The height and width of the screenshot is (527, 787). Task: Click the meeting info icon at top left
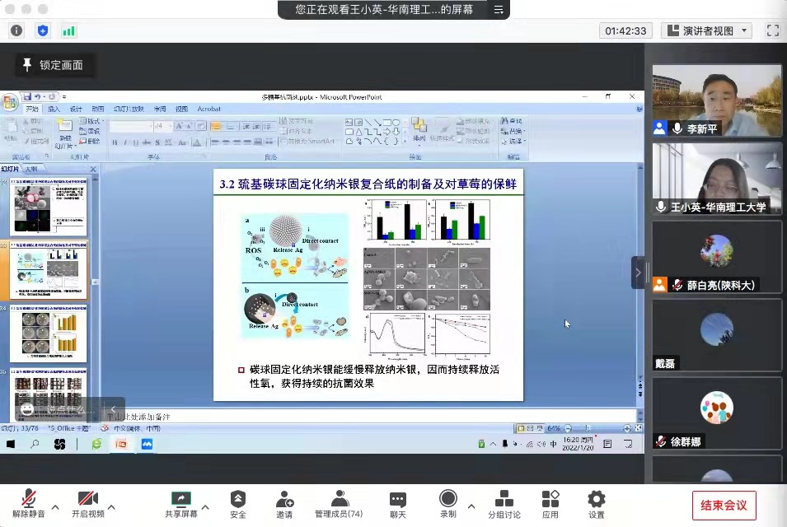tap(16, 30)
